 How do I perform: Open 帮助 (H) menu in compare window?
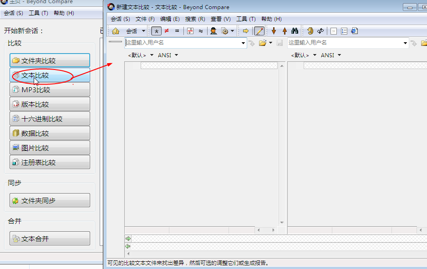click(x=271, y=19)
